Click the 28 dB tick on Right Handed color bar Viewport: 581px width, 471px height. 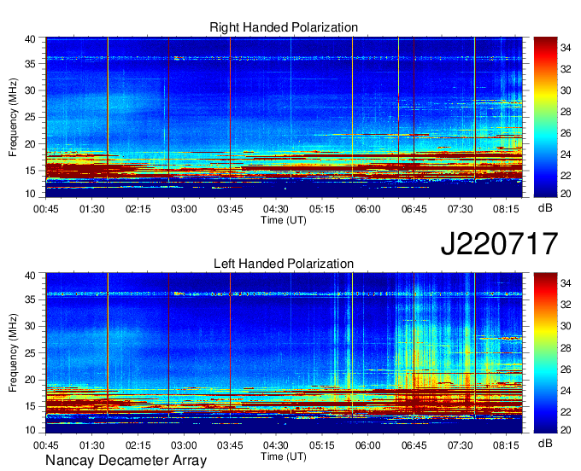point(566,112)
